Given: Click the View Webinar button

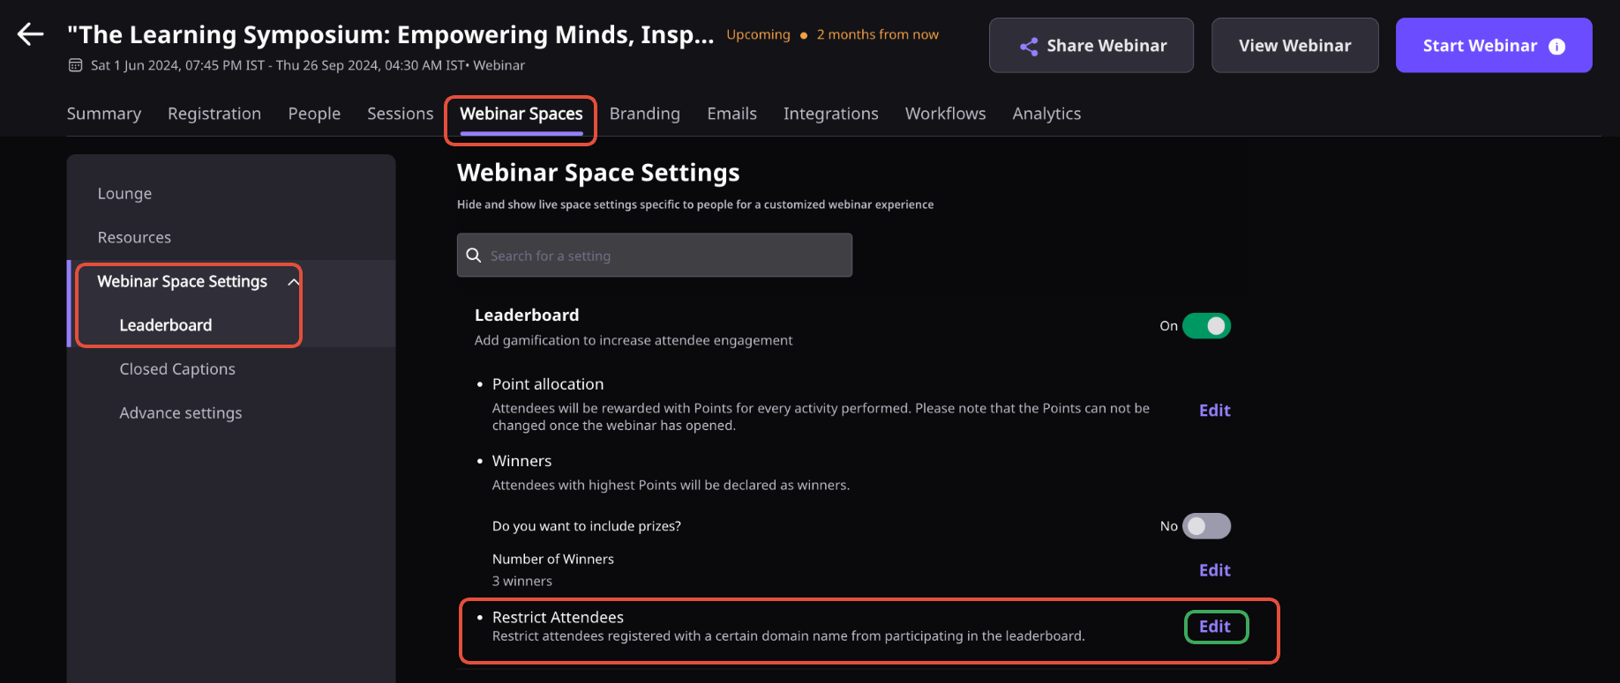Looking at the screenshot, I should coord(1295,45).
